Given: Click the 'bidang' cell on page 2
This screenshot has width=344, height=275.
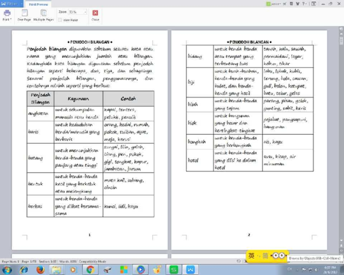Looking at the screenshot, I should 200,56.
